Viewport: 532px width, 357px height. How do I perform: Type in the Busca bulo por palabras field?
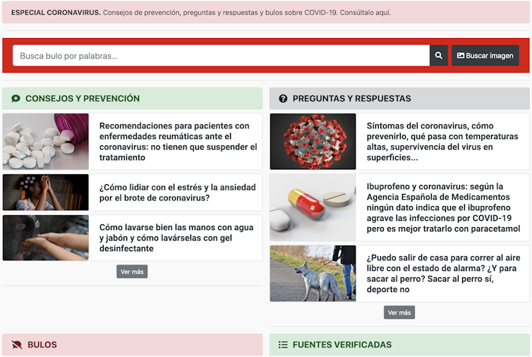coord(220,56)
